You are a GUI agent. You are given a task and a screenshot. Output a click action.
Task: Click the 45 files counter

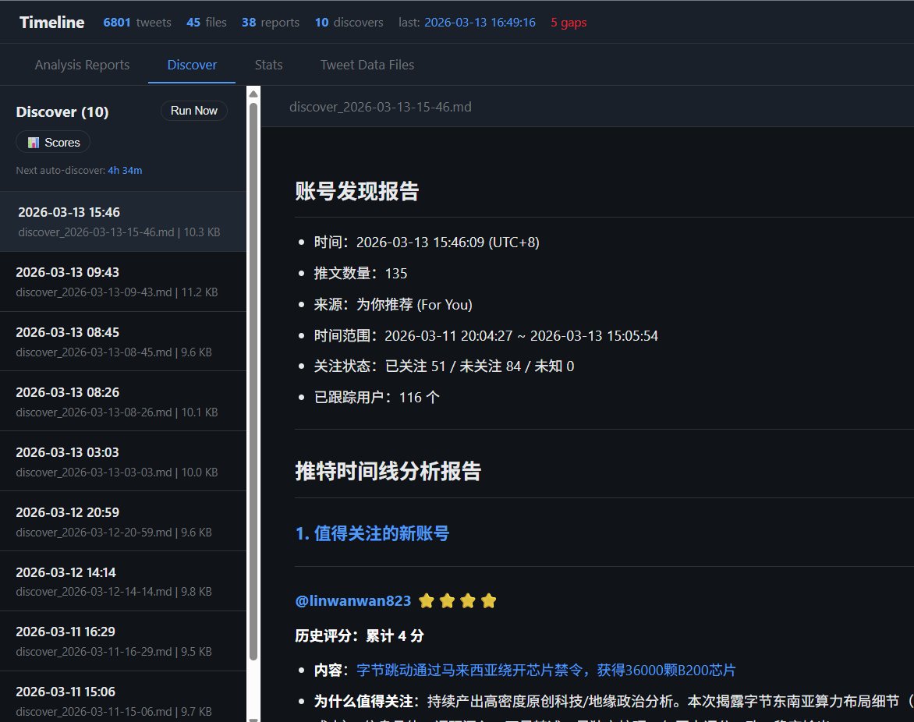point(207,22)
